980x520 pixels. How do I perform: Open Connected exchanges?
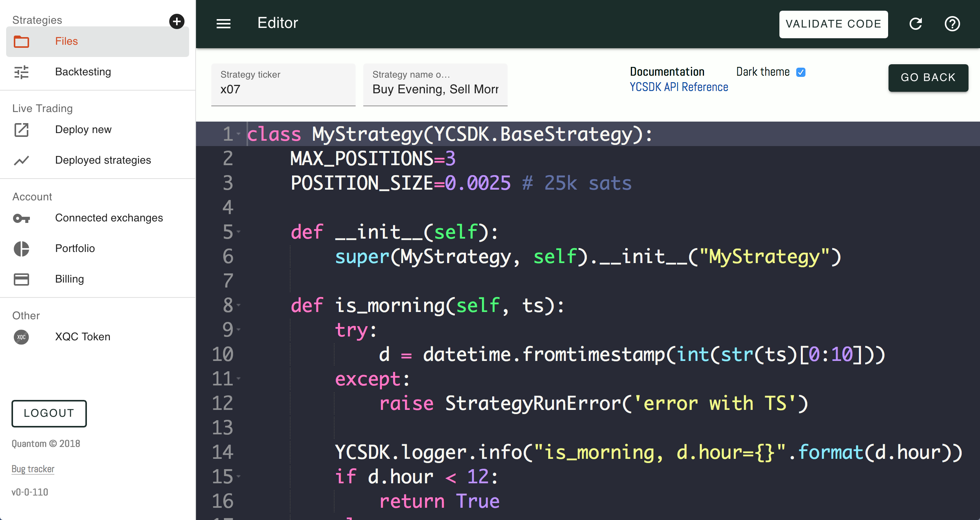pyautogui.click(x=98, y=218)
